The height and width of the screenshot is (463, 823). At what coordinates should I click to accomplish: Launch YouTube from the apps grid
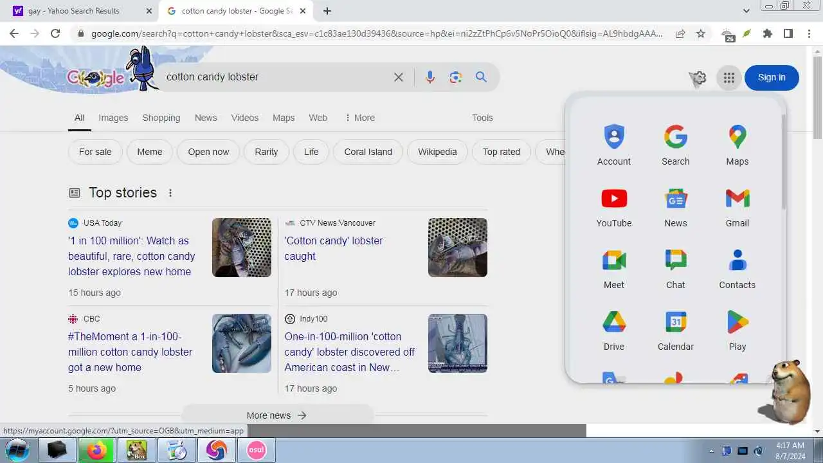coord(613,208)
